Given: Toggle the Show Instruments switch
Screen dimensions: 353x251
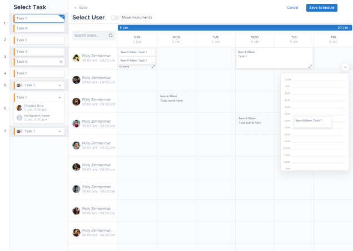Looking at the screenshot, I should pos(115,17).
